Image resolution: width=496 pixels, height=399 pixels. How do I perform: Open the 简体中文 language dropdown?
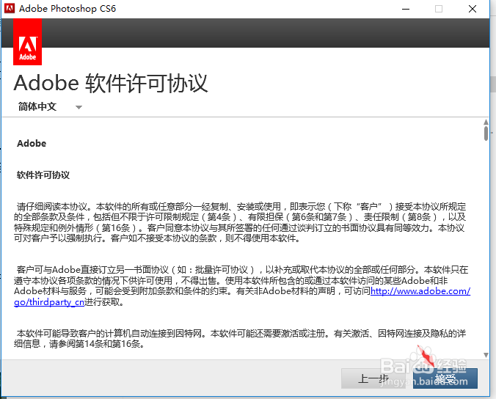click(50, 107)
